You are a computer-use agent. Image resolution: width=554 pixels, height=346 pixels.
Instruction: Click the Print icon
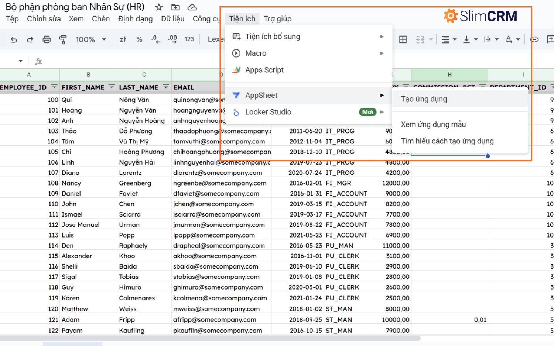click(47, 39)
